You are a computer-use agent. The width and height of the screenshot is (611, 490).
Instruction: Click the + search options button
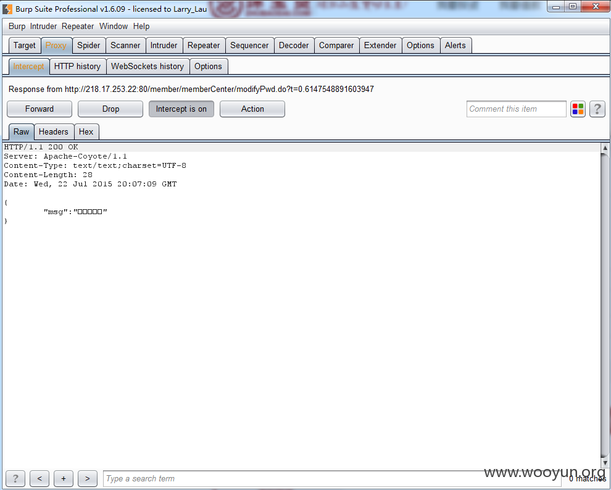64,478
